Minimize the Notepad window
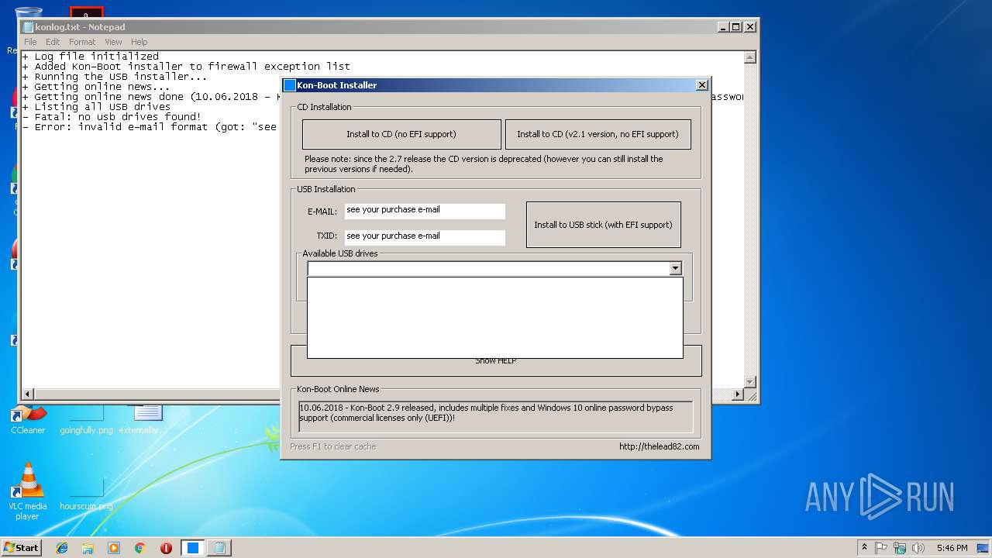The height and width of the screenshot is (558, 992). tap(722, 26)
